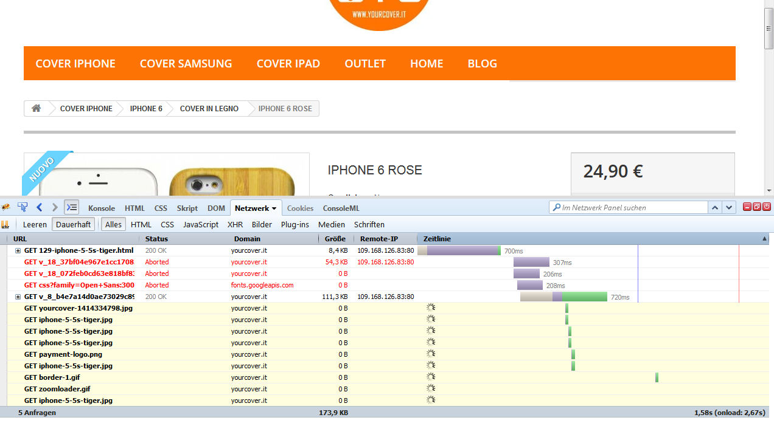Expand GET 129-iphone-5-5s-tiger.html request
Screen dimensions: 774x440
point(18,250)
